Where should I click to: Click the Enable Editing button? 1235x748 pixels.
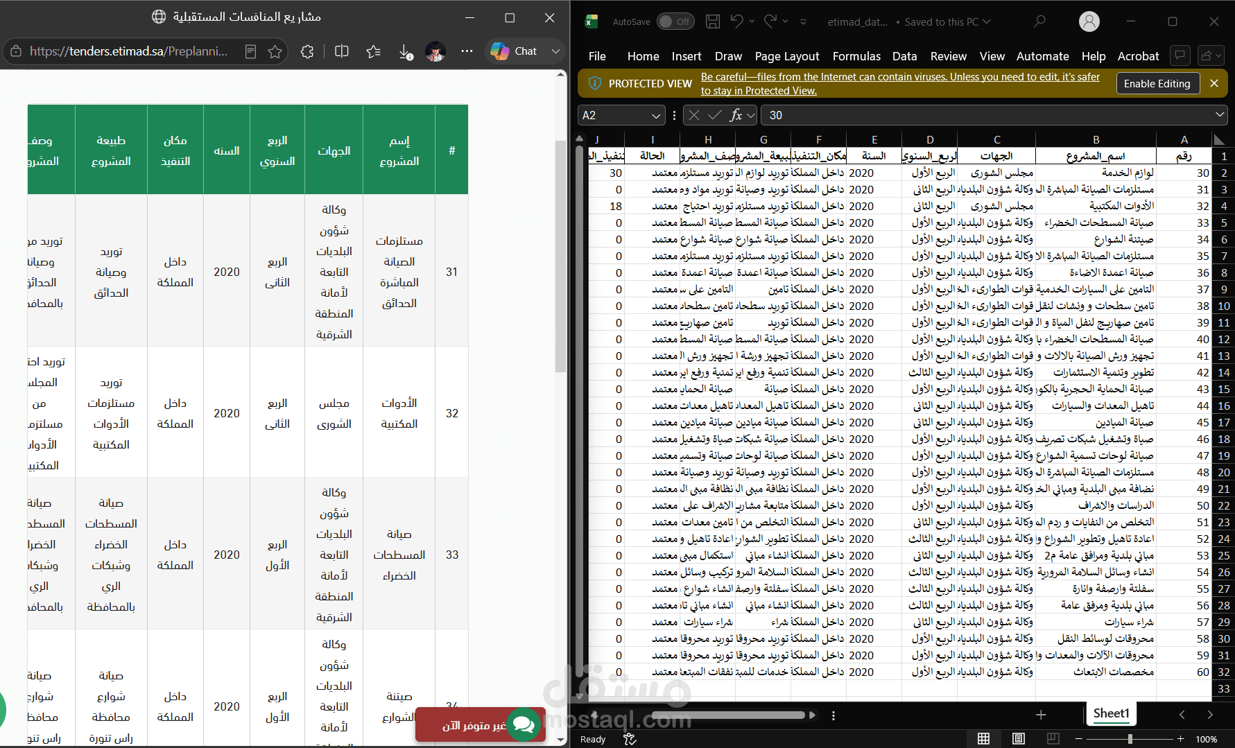[1157, 83]
